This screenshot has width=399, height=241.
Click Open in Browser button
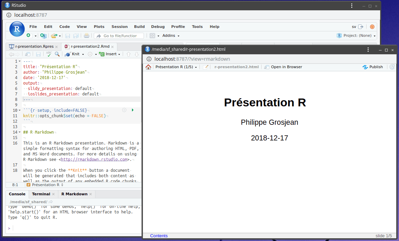[x=283, y=67]
